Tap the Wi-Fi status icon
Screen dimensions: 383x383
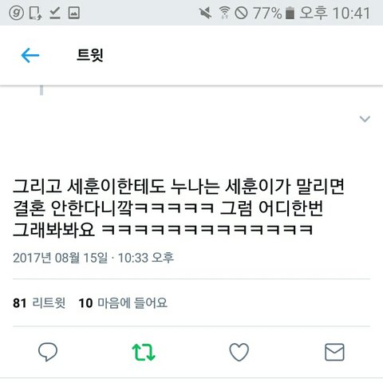[224, 13]
